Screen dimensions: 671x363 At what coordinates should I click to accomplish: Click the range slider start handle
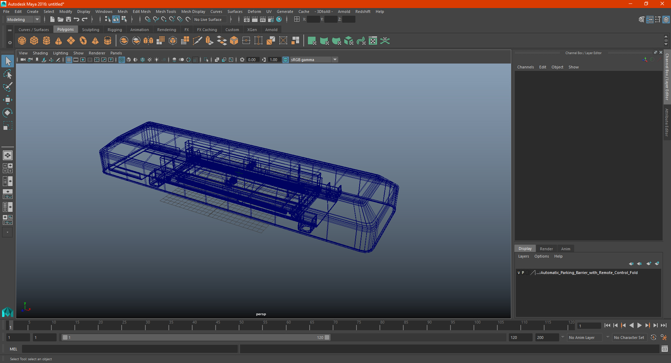click(65, 338)
